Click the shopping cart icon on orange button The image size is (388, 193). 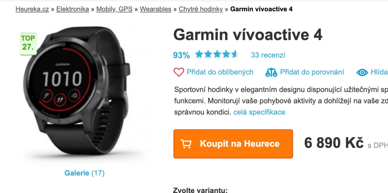click(186, 144)
